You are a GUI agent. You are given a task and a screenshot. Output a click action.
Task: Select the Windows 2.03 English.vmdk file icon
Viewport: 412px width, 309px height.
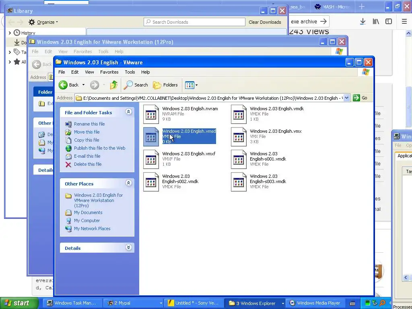(x=239, y=114)
